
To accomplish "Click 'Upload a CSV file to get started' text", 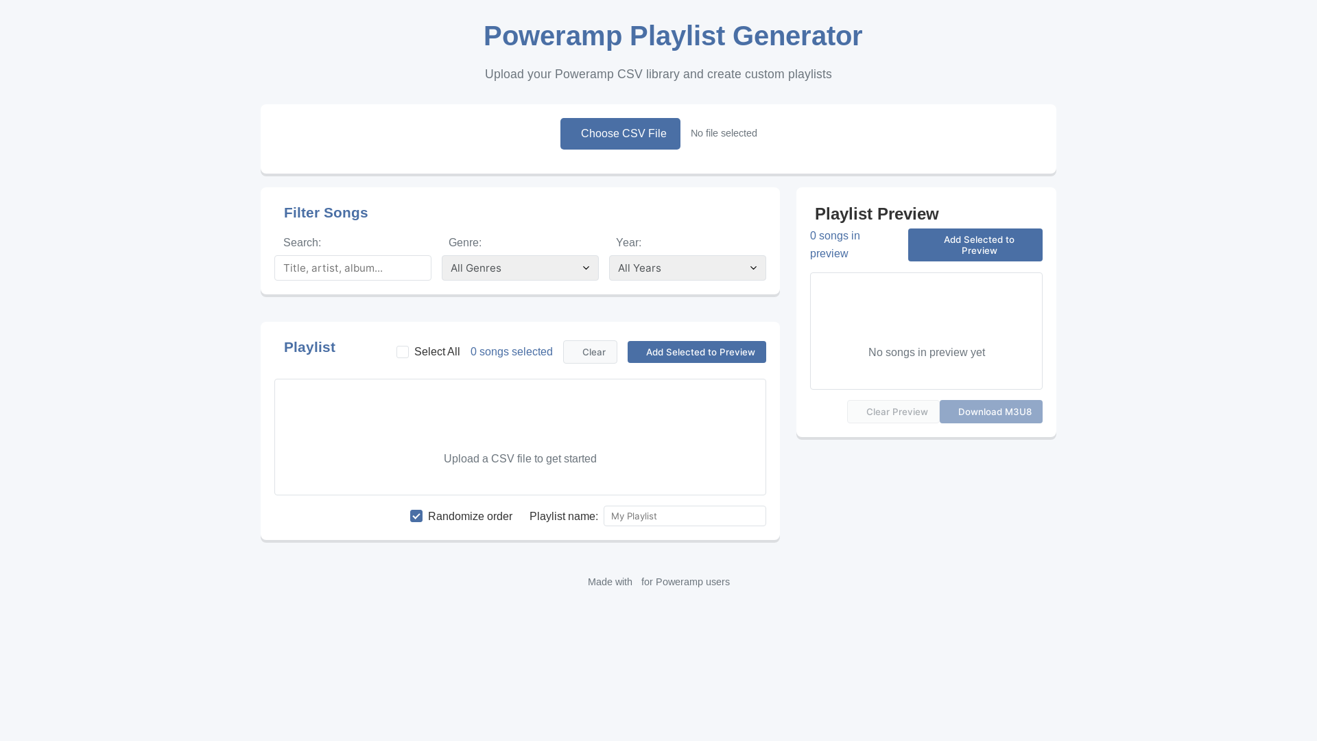I will [520, 458].
